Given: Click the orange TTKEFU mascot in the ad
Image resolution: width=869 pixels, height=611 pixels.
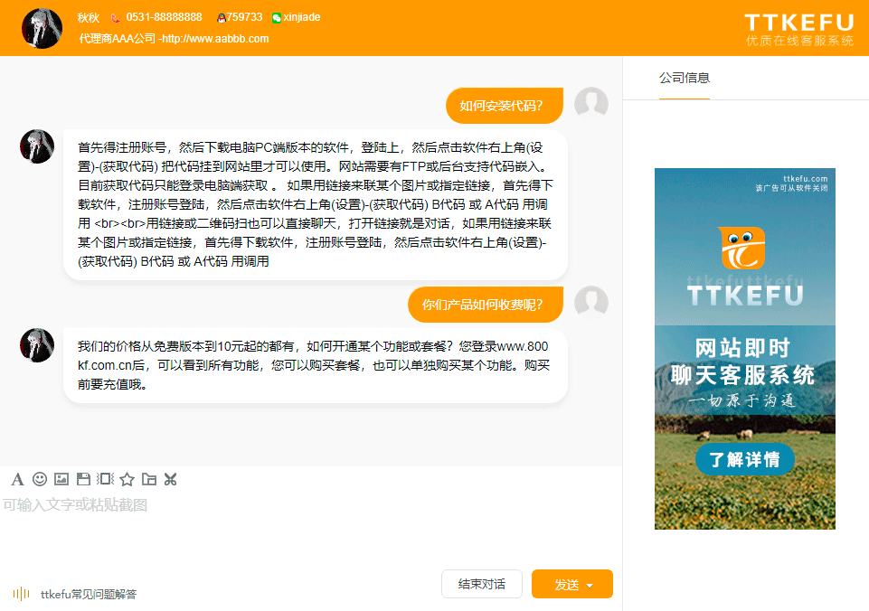Looking at the screenshot, I should [743, 248].
